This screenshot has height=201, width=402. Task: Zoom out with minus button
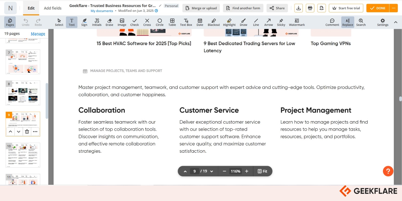(224, 171)
